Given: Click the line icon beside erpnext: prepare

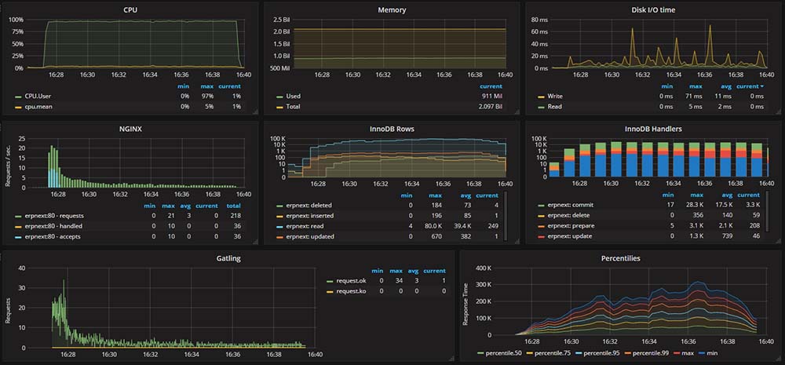Looking at the screenshot, I should [x=541, y=226].
